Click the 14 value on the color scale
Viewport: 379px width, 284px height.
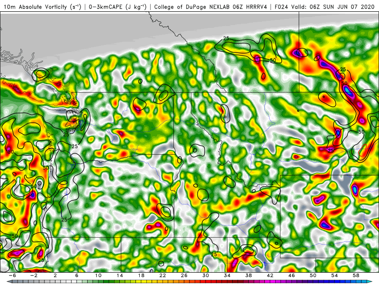[120, 275]
